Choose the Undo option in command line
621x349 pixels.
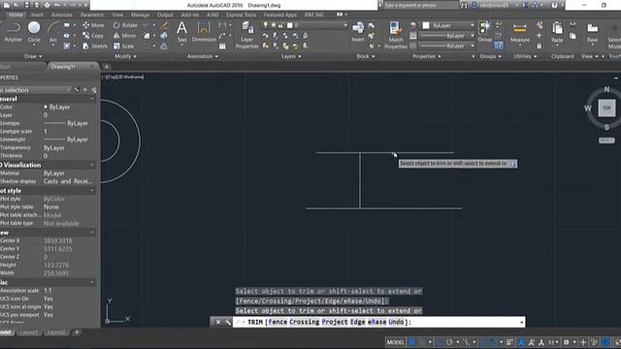coord(396,322)
